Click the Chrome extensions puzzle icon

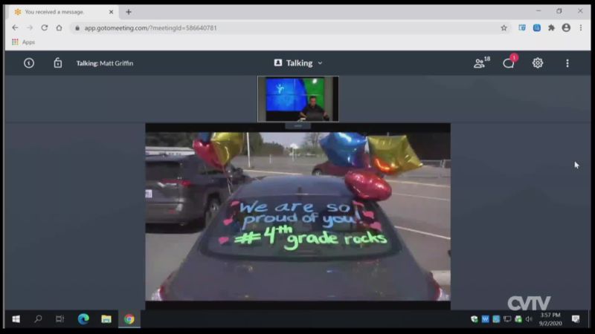point(551,27)
